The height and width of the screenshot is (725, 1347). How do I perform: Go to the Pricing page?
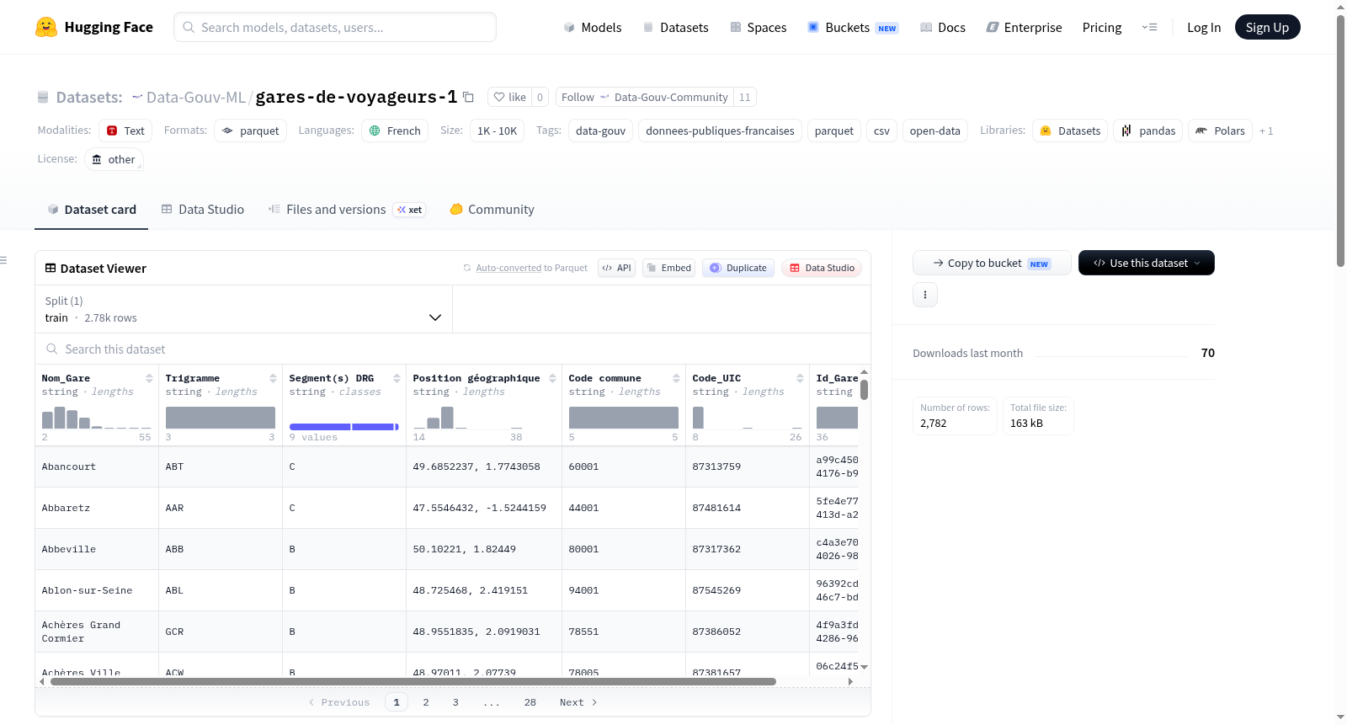pyautogui.click(x=1101, y=27)
